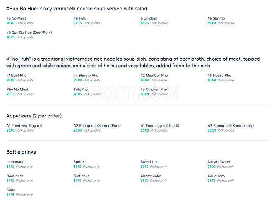Select the #5 House Pho item
The height and width of the screenshot is (200, 269).
coord(219,76)
